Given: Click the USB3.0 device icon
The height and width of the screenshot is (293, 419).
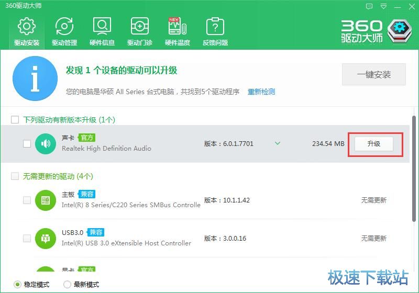Looking at the screenshot, I should [46, 238].
